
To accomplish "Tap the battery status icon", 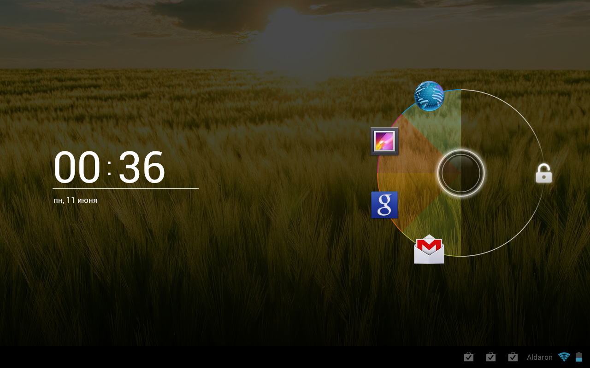I will click(579, 357).
